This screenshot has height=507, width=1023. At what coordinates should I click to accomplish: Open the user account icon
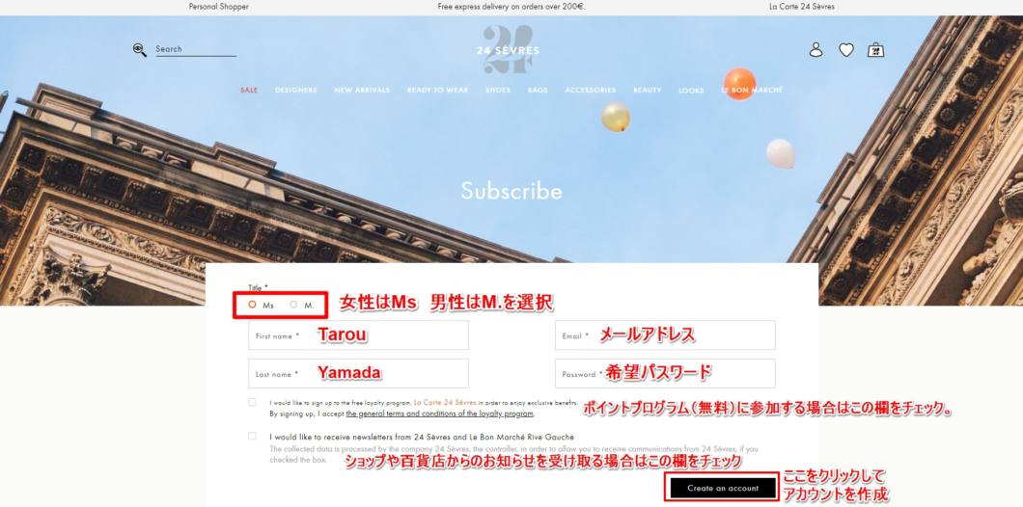tap(816, 49)
